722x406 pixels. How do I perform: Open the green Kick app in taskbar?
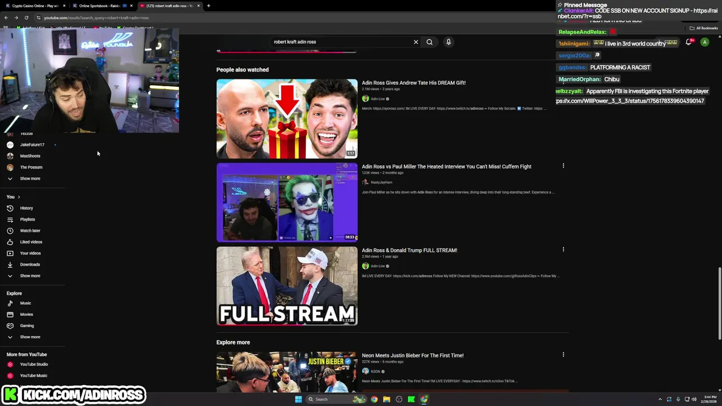point(411,399)
